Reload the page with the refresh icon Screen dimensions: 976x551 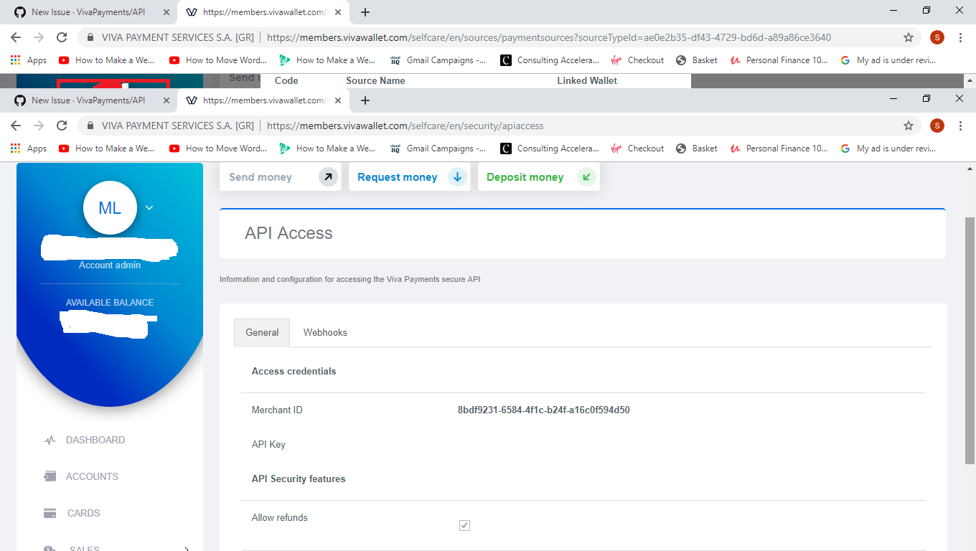(x=61, y=126)
